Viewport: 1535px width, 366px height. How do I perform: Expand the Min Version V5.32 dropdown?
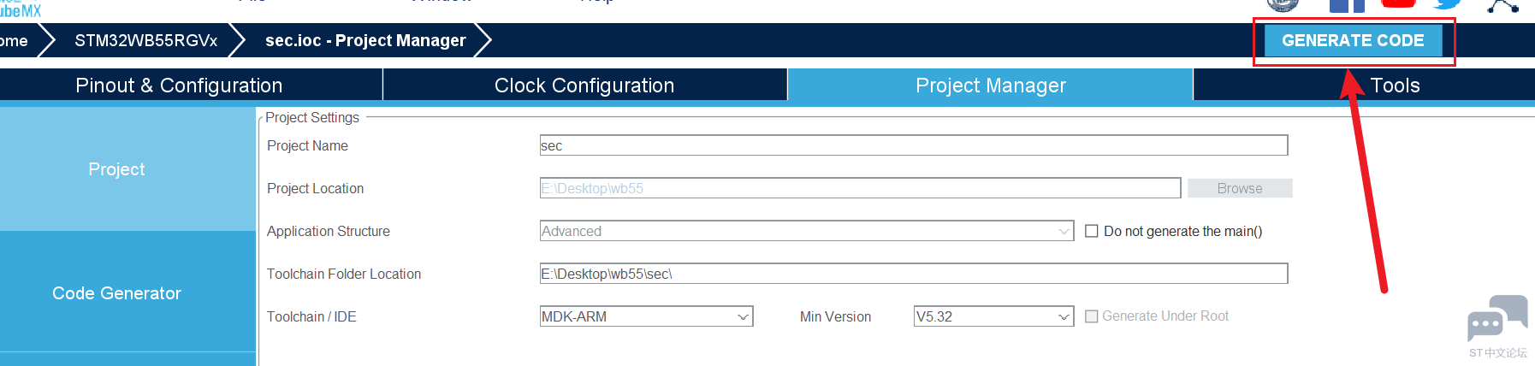tap(993, 316)
